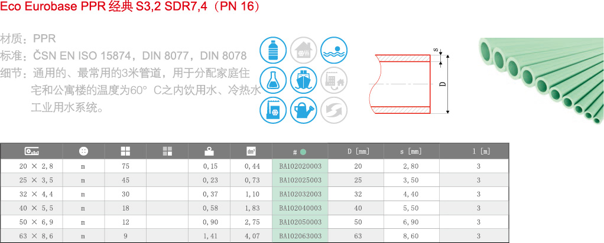Select article code BA102025003

point(300,180)
